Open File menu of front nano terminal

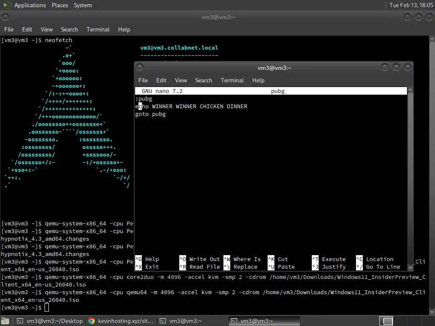[x=143, y=80]
